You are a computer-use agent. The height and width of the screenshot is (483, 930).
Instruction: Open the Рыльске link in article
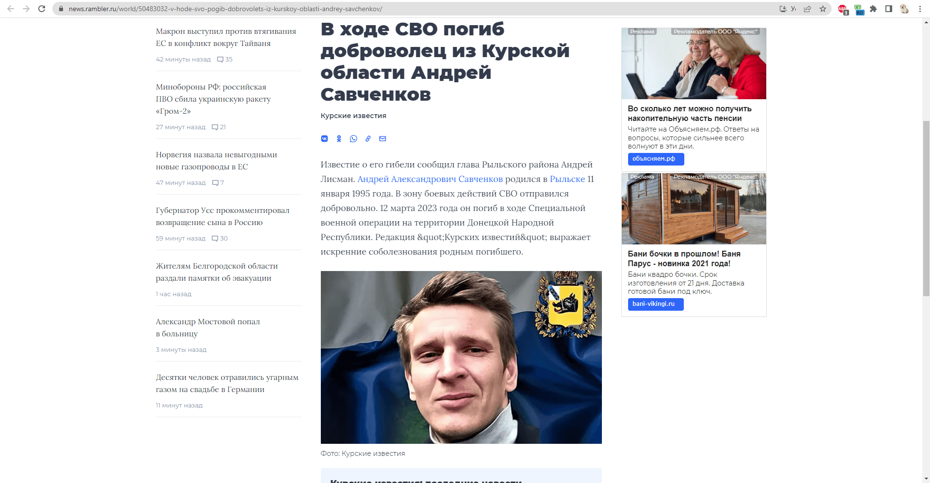567,179
